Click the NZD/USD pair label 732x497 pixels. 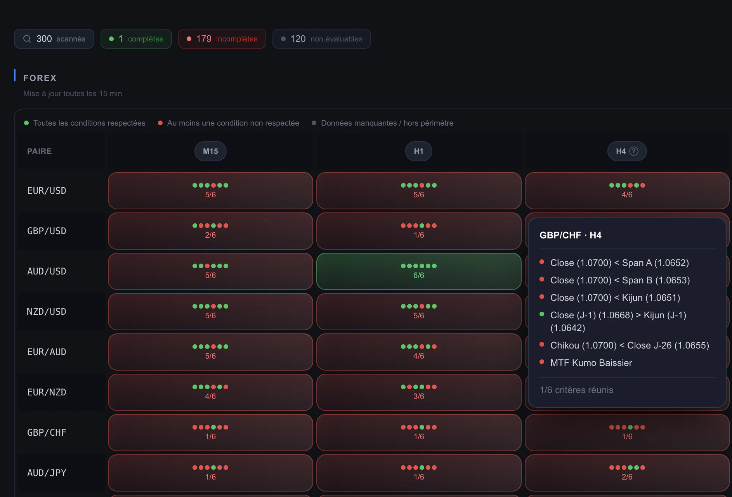pos(47,312)
